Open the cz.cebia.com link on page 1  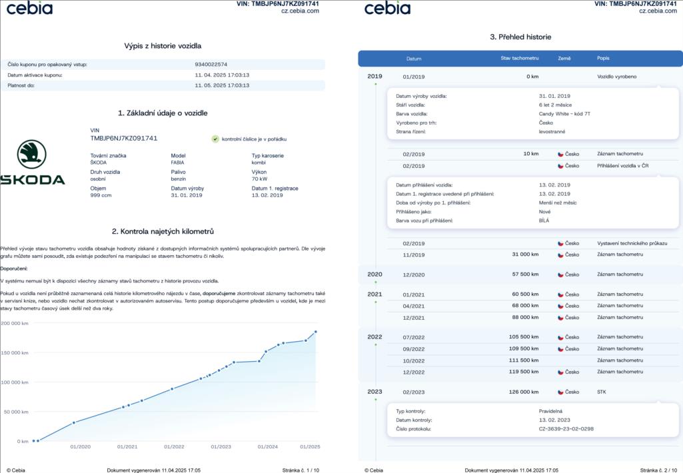click(300, 11)
